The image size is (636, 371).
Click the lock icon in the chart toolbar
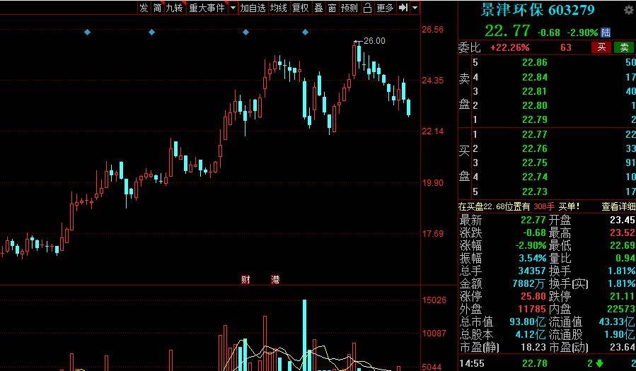click(x=366, y=8)
